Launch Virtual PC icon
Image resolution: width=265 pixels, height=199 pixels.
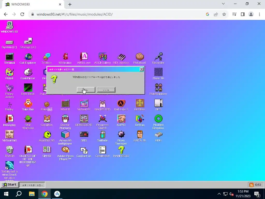point(84,105)
